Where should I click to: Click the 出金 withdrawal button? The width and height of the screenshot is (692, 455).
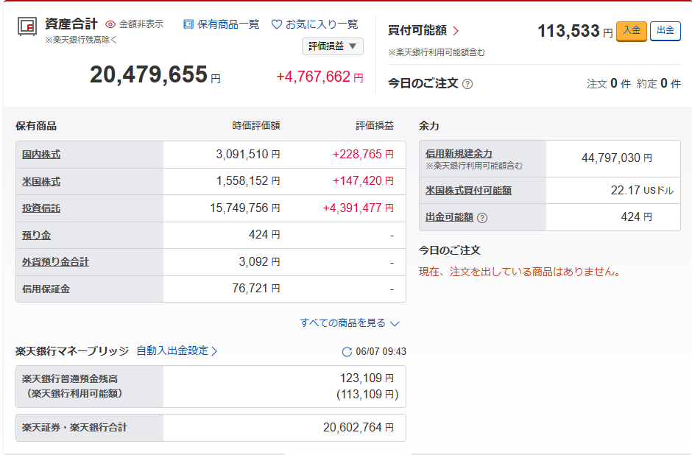point(665,31)
